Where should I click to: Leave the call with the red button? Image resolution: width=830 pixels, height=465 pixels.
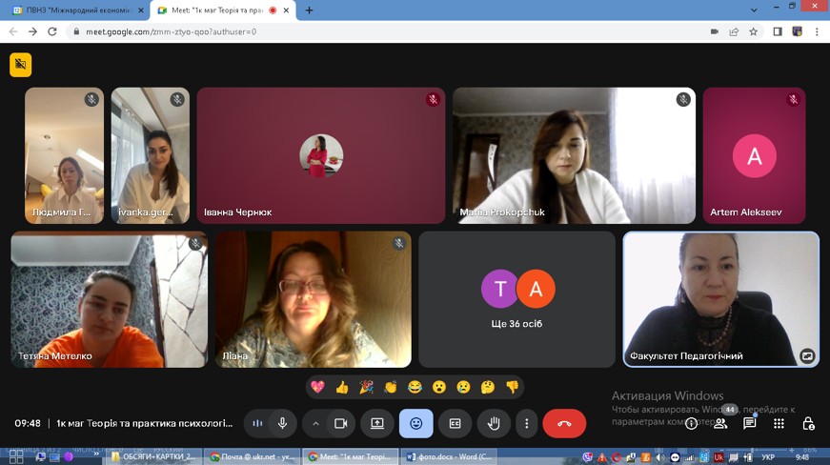[x=564, y=423]
